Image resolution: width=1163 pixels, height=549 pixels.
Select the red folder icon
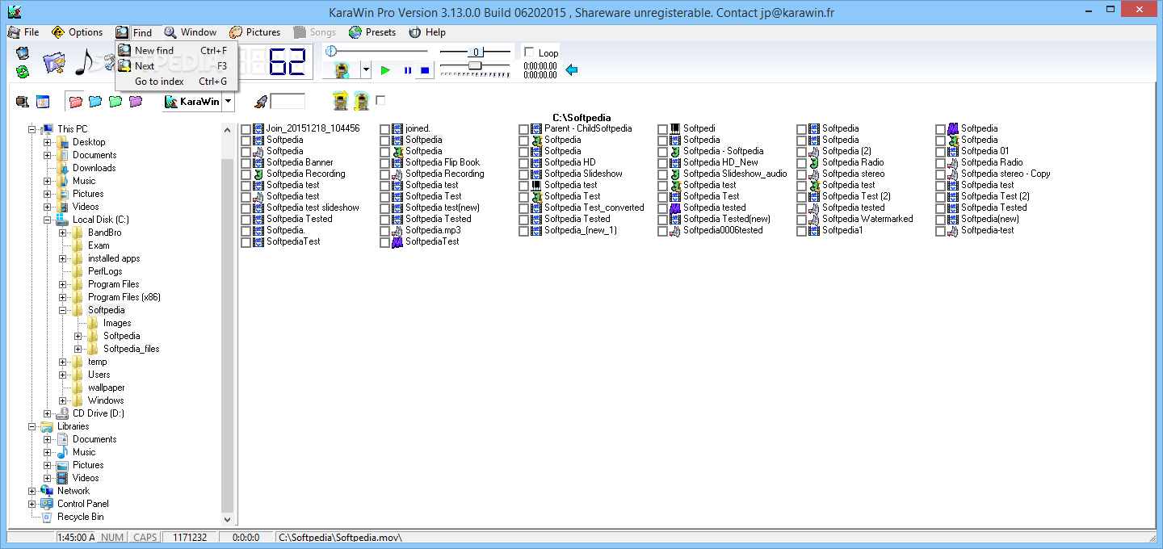pos(76,102)
